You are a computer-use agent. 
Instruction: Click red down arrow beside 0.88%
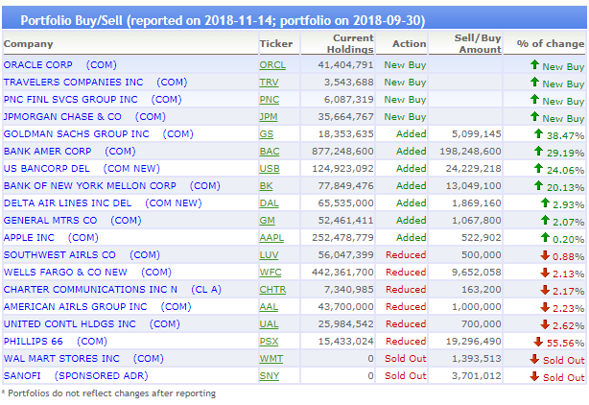(x=544, y=256)
